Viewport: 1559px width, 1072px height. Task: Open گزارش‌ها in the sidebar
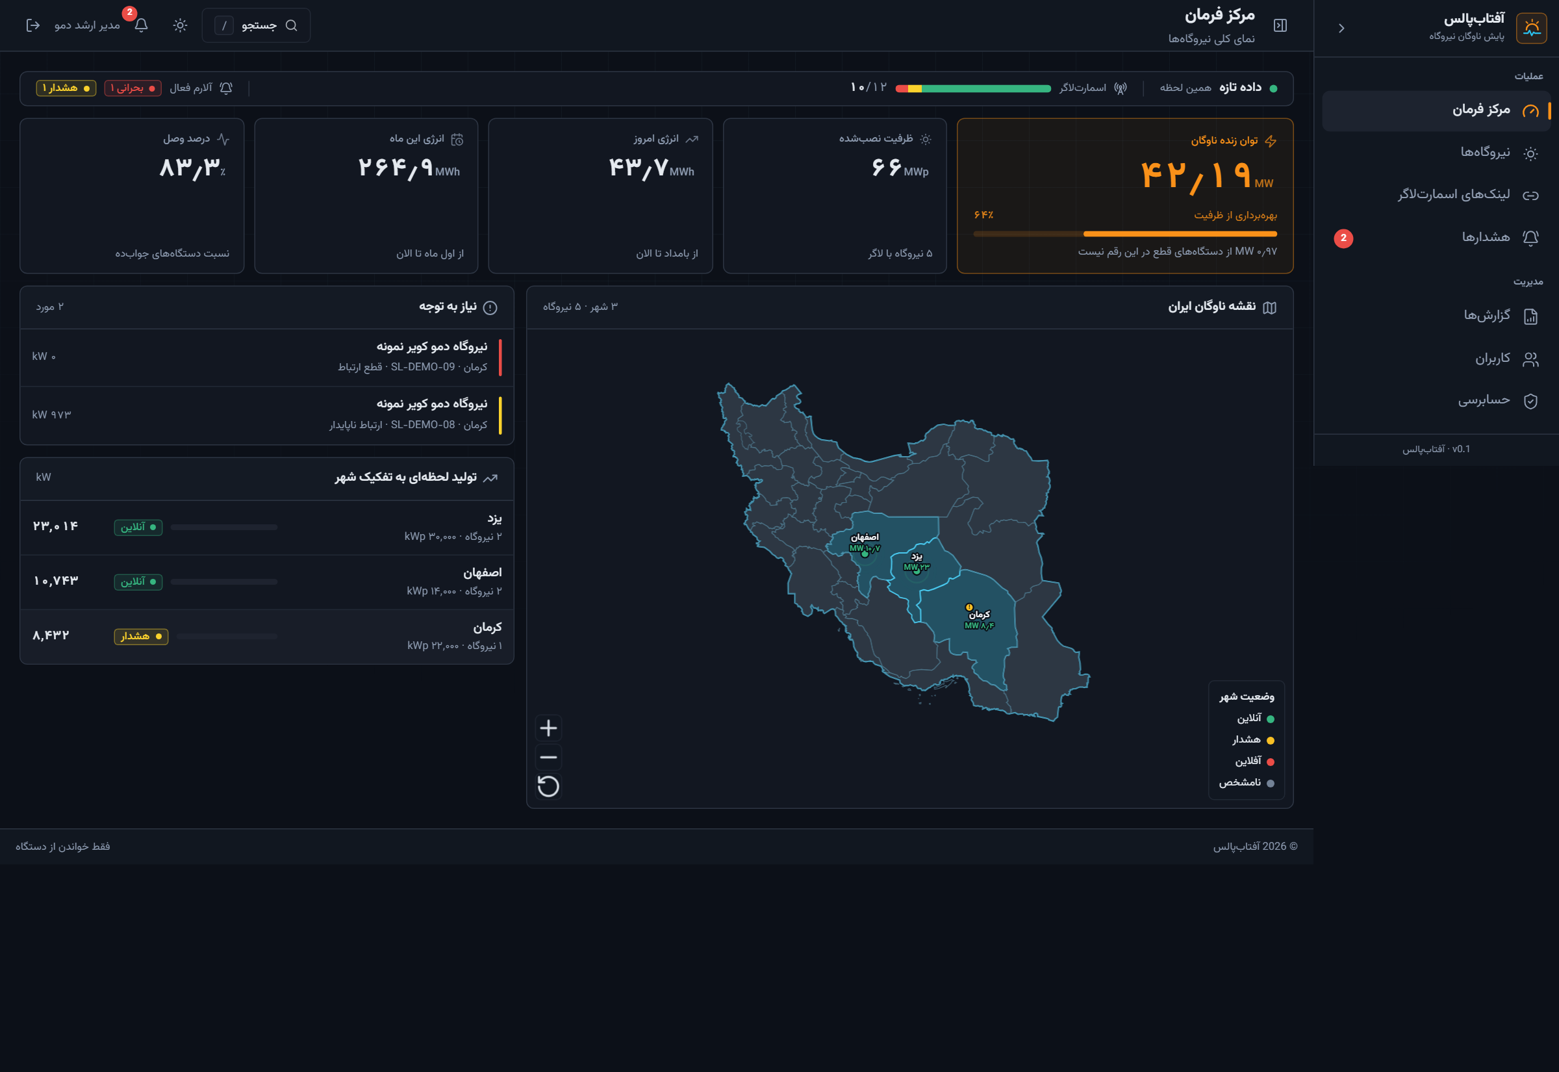click(1436, 316)
